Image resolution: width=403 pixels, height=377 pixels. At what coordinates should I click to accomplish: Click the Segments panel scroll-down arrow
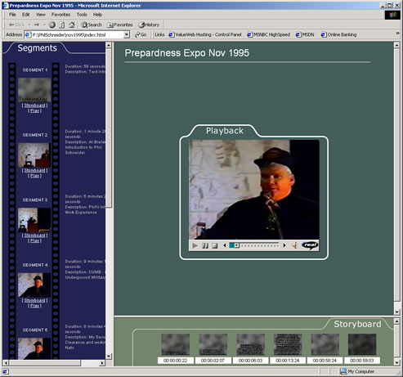[109, 357]
